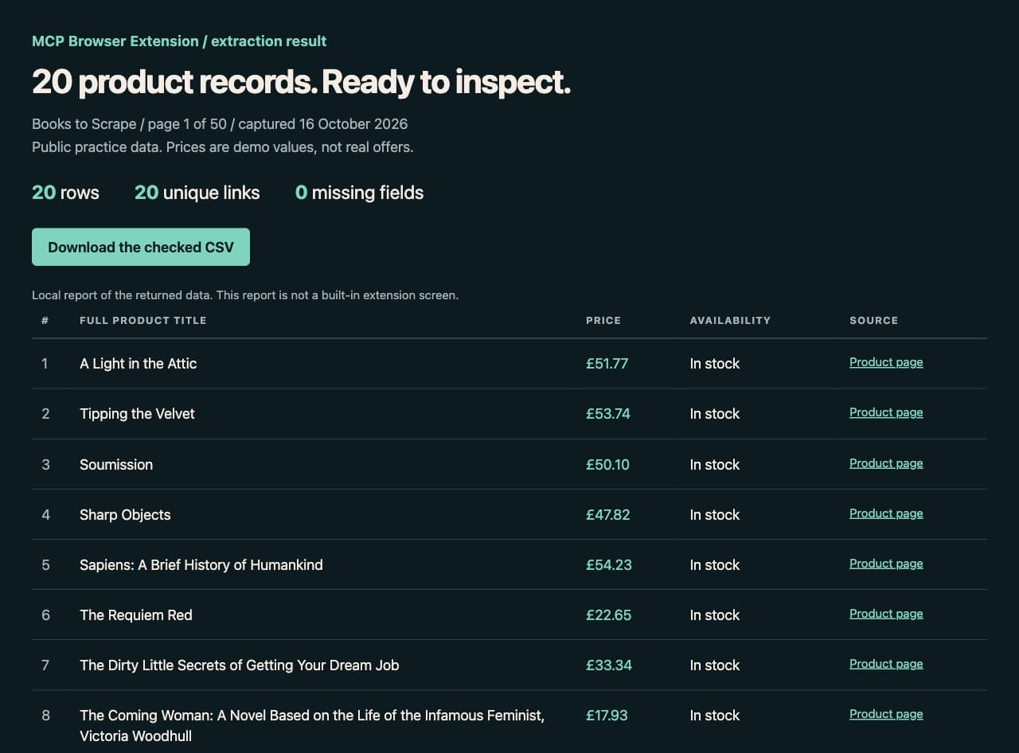Click the 0 missing fields stat
The image size is (1019, 753).
click(x=359, y=193)
